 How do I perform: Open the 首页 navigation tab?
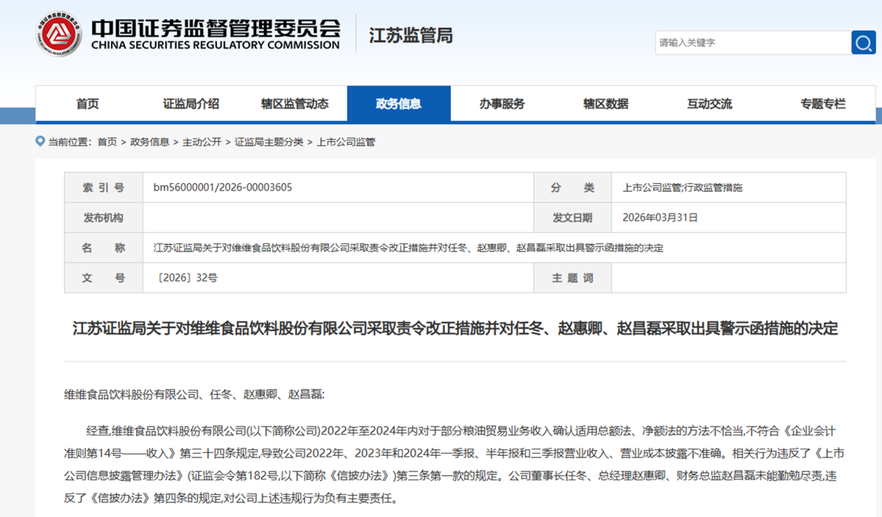tap(88, 104)
